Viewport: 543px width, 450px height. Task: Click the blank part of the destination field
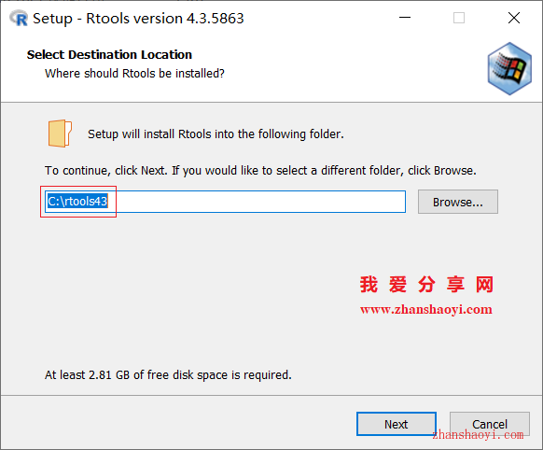click(x=257, y=202)
